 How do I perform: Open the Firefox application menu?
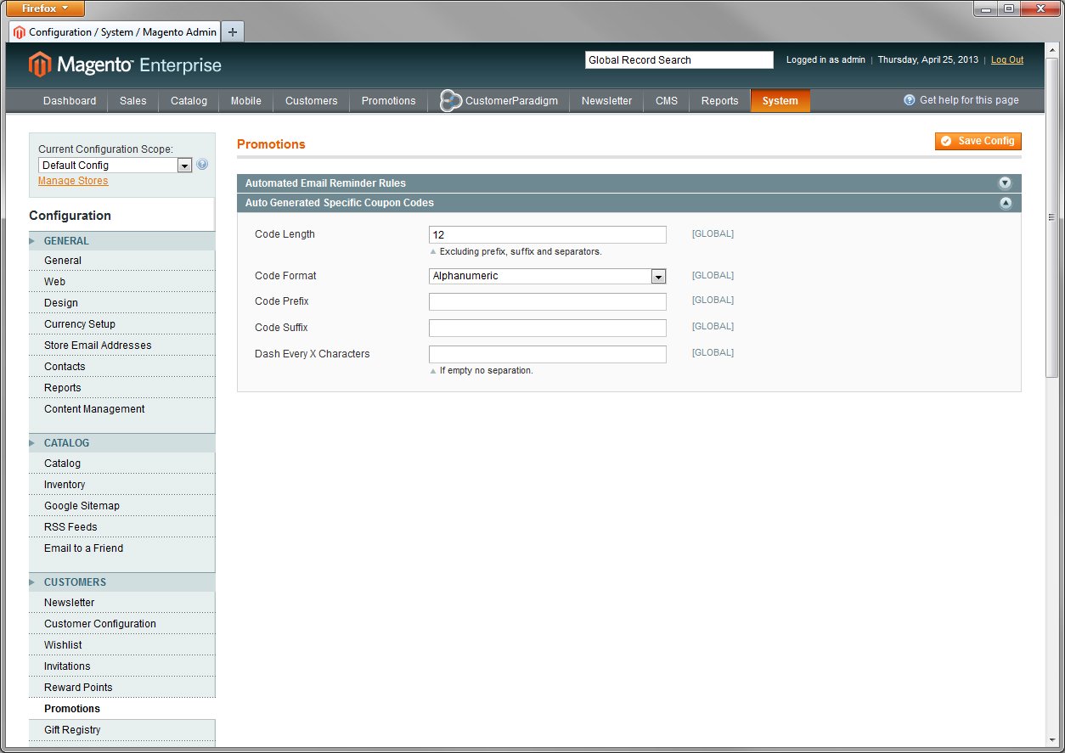click(x=46, y=8)
